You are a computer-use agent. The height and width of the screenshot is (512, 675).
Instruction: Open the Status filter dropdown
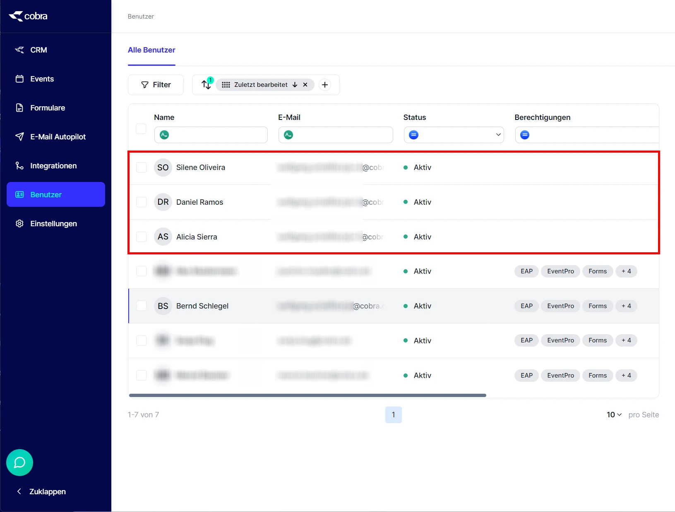click(453, 134)
